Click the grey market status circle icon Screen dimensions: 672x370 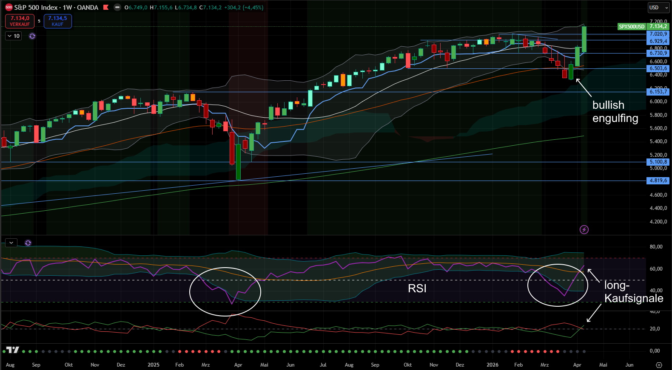pyautogui.click(x=117, y=7)
